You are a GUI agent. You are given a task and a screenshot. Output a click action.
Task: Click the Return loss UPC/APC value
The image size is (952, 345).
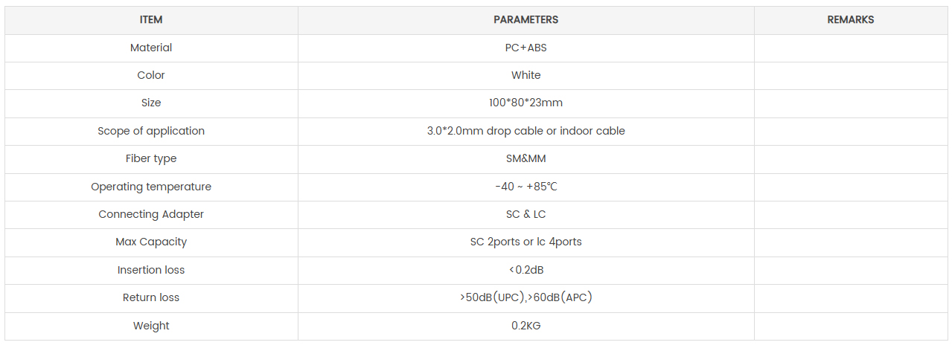(x=525, y=297)
